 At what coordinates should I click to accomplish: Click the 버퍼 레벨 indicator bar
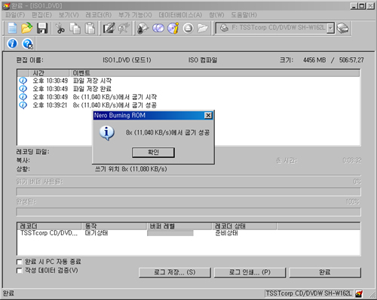pos(170,233)
